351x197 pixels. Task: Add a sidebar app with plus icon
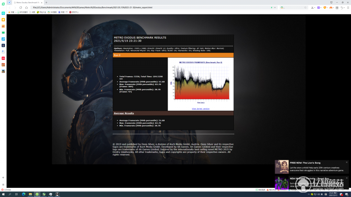point(3,178)
